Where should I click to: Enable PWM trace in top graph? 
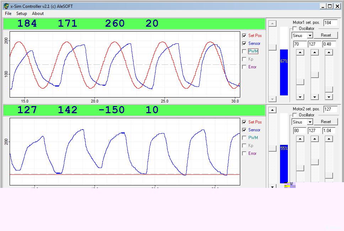pos(244,51)
